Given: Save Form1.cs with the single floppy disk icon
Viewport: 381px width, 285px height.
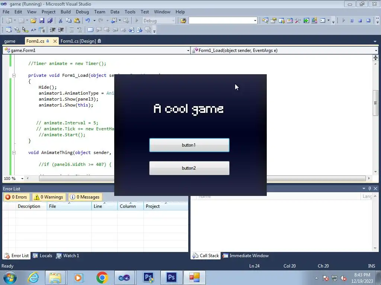Looking at the screenshot, I should pos(42,21).
